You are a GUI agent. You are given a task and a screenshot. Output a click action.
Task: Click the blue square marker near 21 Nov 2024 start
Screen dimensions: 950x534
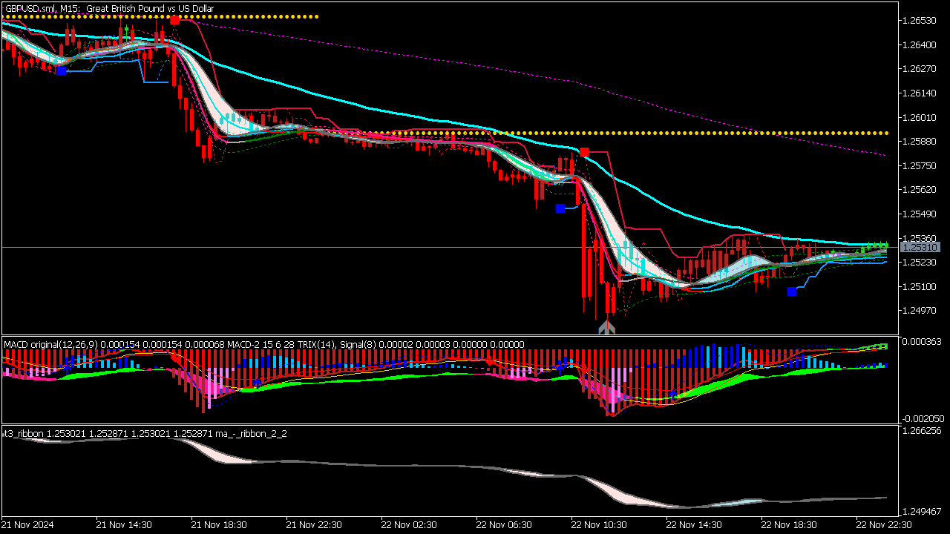click(62, 70)
